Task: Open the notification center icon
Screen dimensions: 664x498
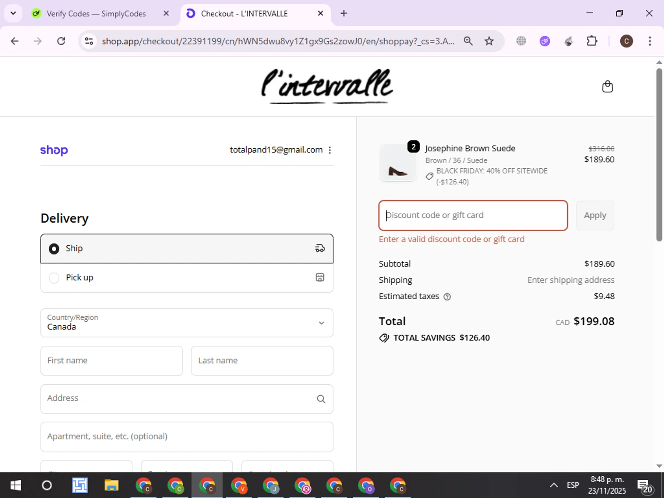Action: click(645, 486)
